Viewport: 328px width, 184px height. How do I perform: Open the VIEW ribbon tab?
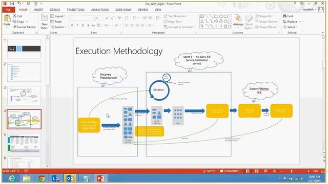[158, 10]
